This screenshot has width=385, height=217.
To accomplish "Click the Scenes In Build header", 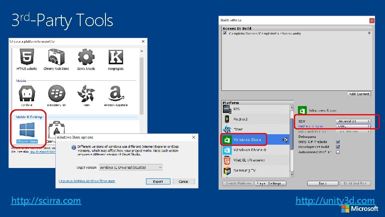I will 237,28.
